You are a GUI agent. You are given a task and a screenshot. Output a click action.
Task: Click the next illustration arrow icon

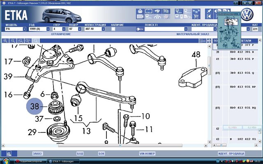click(228, 10)
